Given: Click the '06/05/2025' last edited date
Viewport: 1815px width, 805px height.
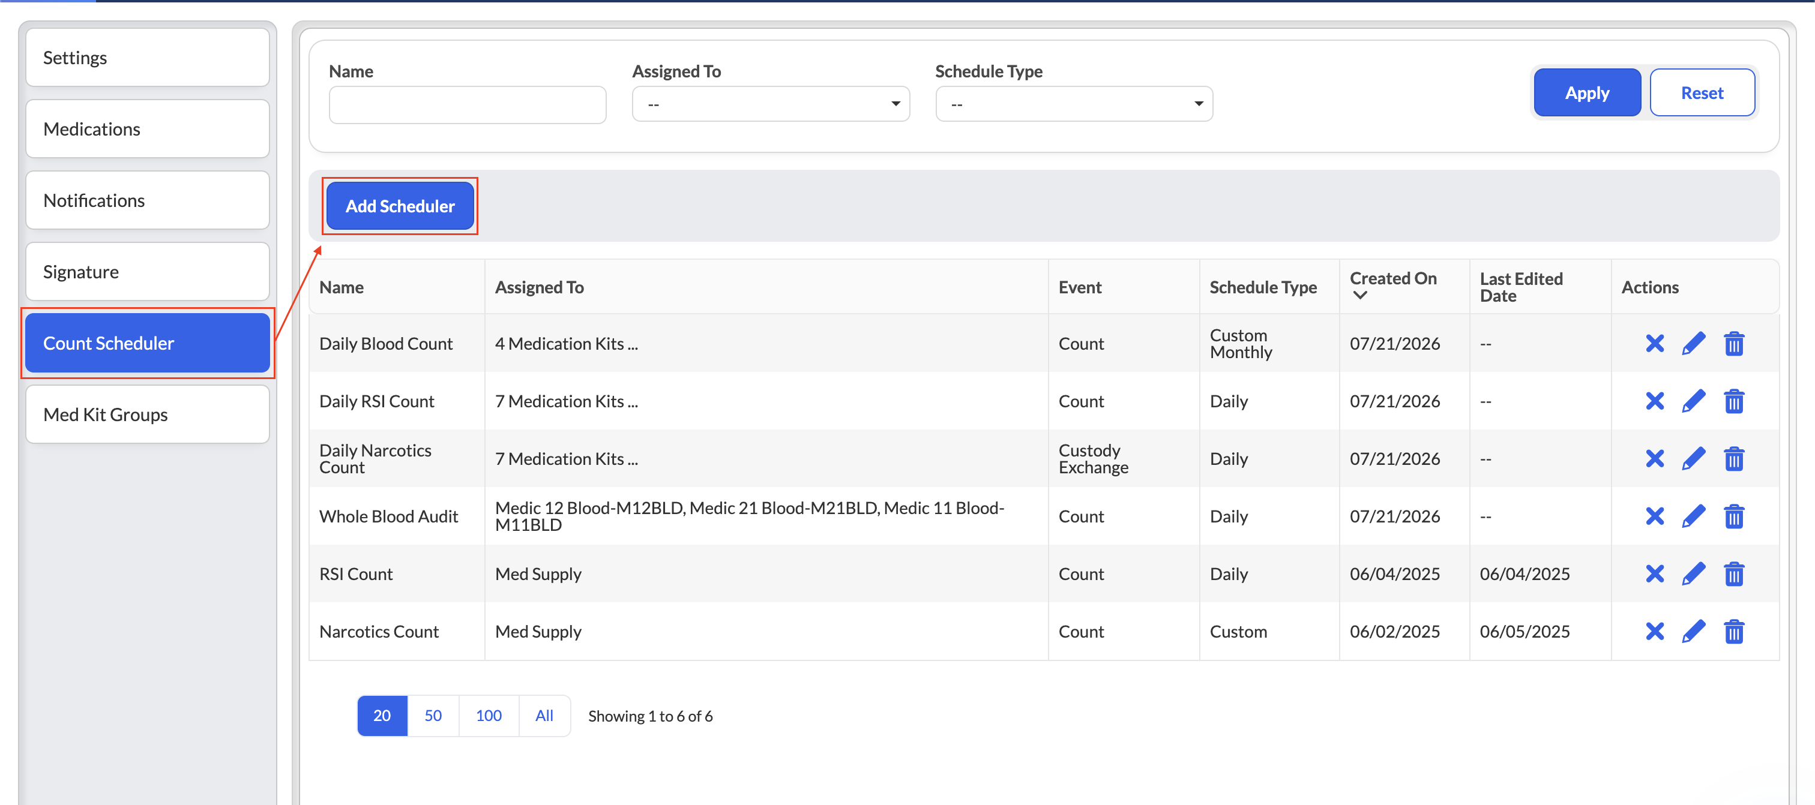Looking at the screenshot, I should pyautogui.click(x=1524, y=632).
